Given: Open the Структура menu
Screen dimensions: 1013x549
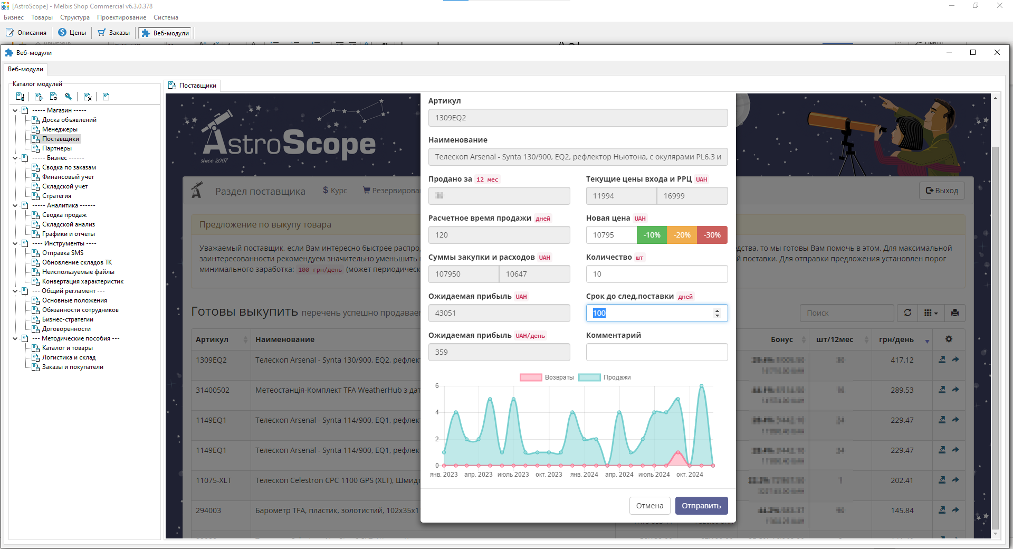Looking at the screenshot, I should (75, 17).
